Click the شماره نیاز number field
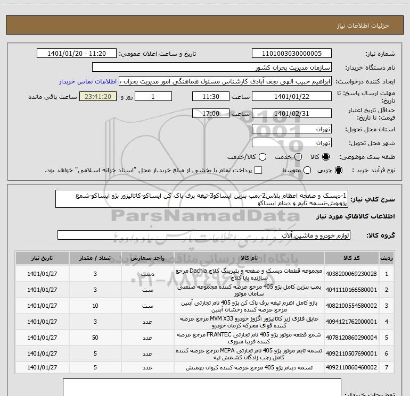The width and height of the screenshot is (410, 396). pos(292,54)
